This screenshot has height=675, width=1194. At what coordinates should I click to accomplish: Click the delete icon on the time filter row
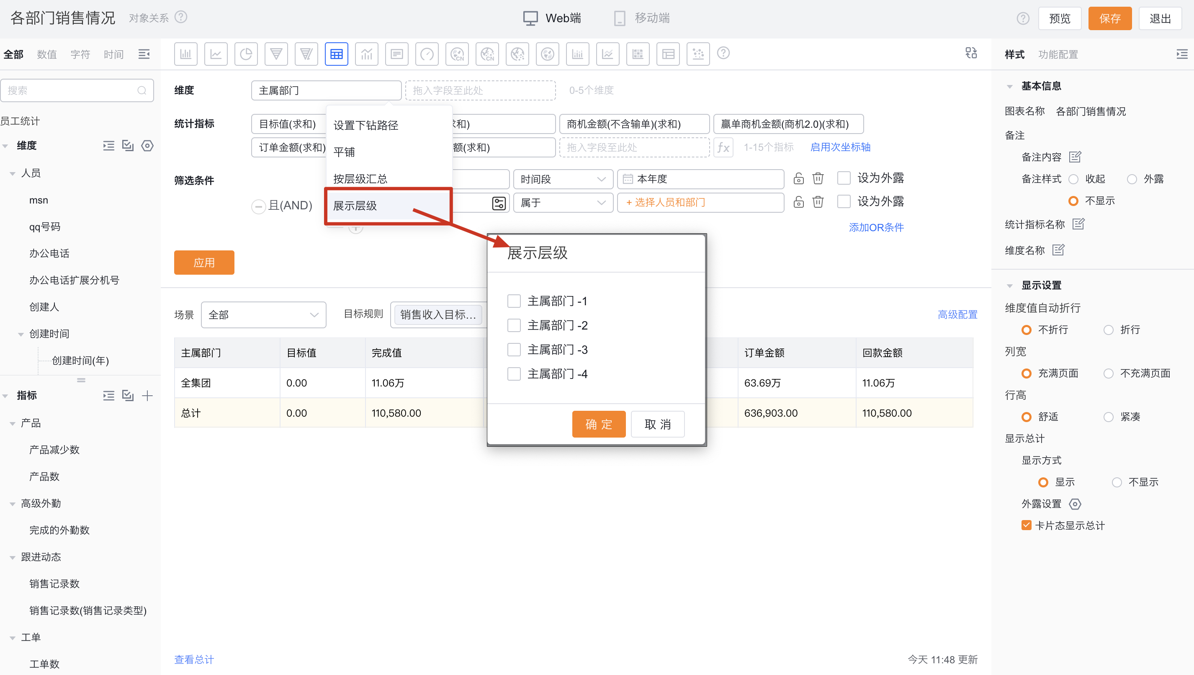click(818, 178)
